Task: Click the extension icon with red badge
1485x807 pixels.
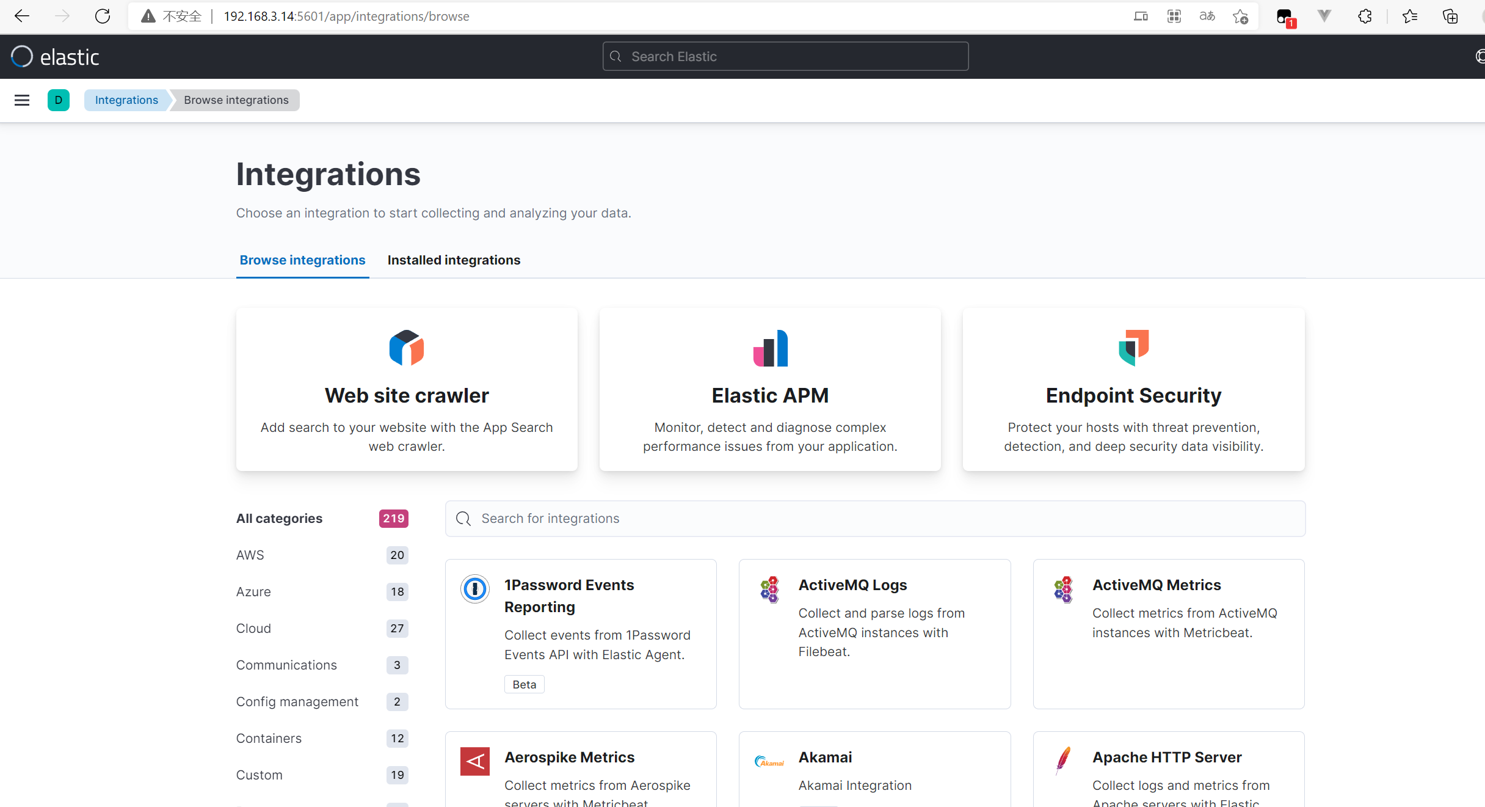Action: (x=1285, y=18)
